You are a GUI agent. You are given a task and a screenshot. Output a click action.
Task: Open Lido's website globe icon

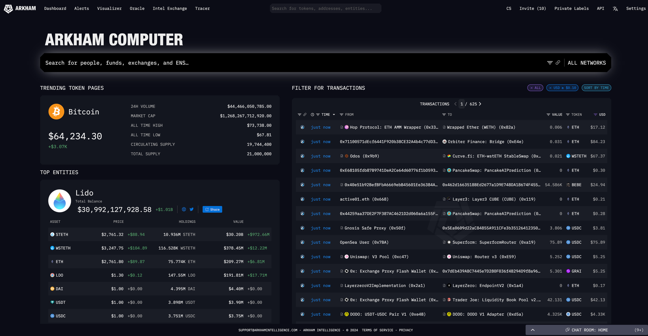(x=184, y=209)
